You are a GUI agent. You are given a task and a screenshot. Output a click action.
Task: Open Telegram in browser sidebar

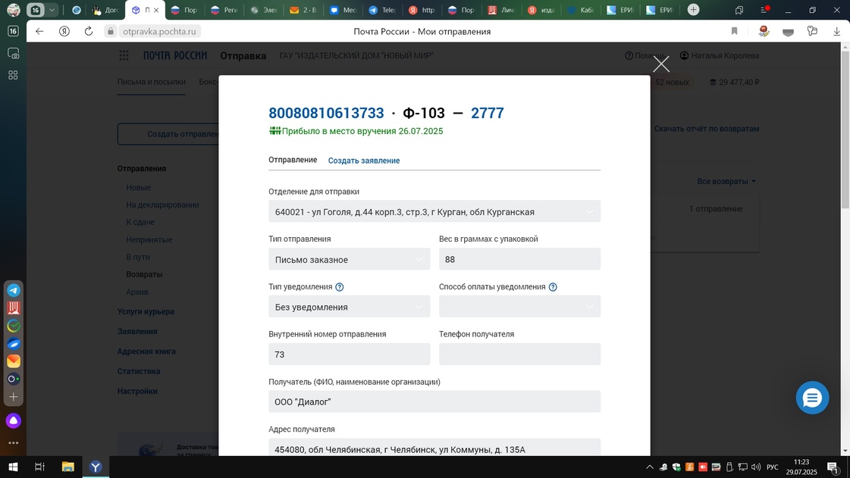click(x=14, y=290)
